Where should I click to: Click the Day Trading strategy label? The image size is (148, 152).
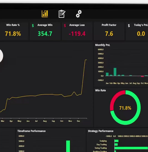(x=102, y=144)
